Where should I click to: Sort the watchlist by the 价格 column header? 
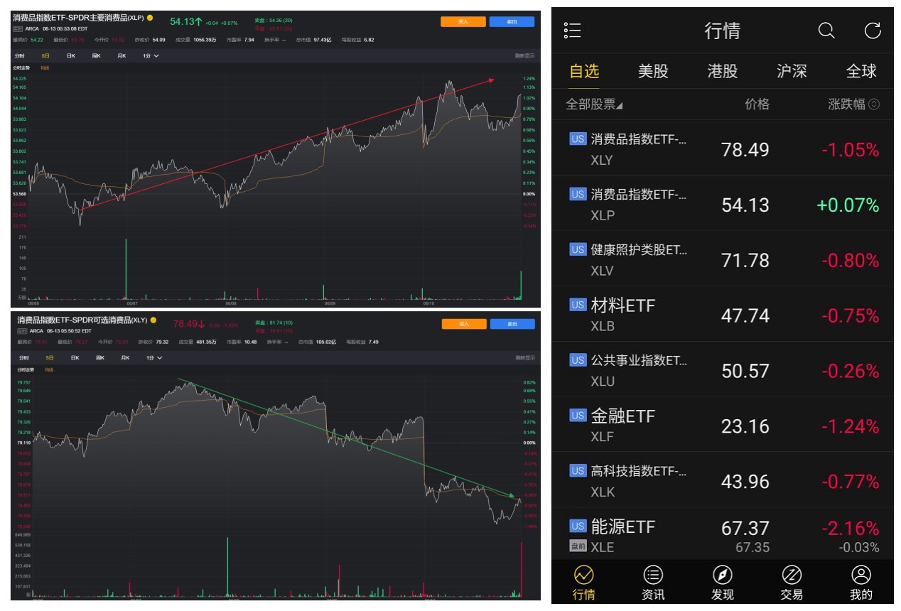(x=757, y=104)
